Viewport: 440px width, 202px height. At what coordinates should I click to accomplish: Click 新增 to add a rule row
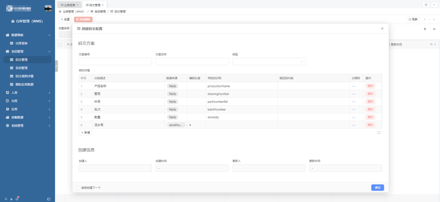[x=85, y=132]
